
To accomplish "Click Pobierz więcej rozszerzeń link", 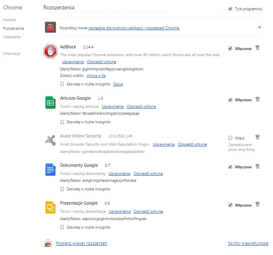I will point(82,243).
